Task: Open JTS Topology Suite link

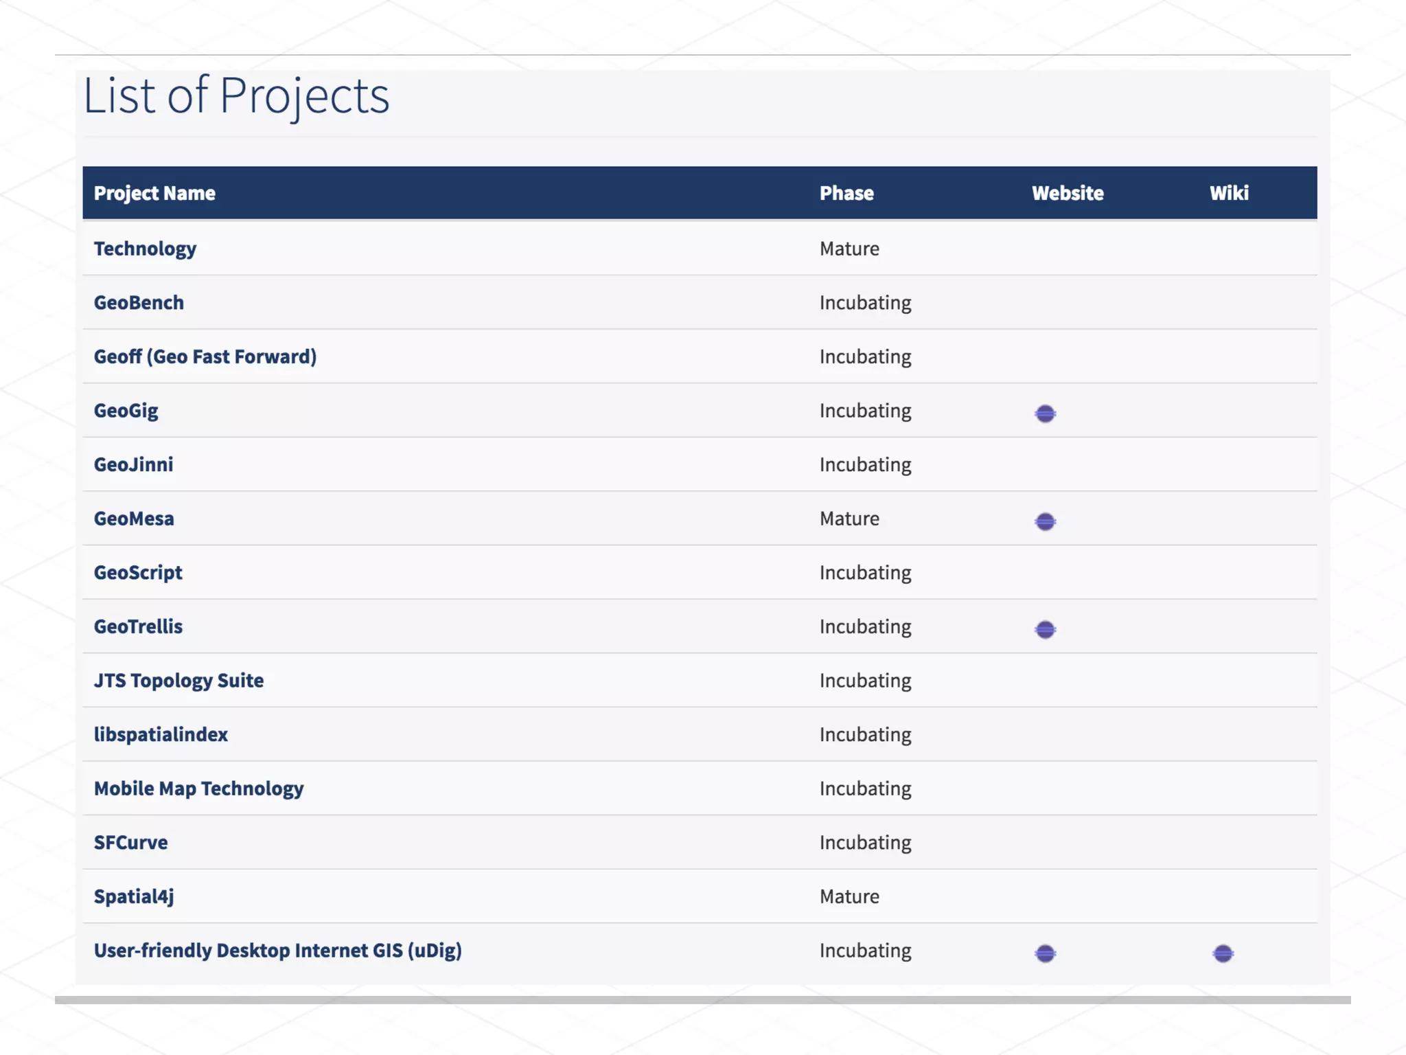Action: pos(178,680)
